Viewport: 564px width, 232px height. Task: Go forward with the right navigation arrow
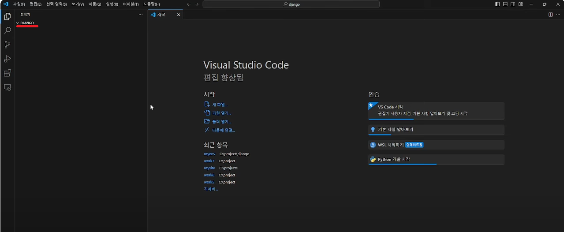pos(196,4)
